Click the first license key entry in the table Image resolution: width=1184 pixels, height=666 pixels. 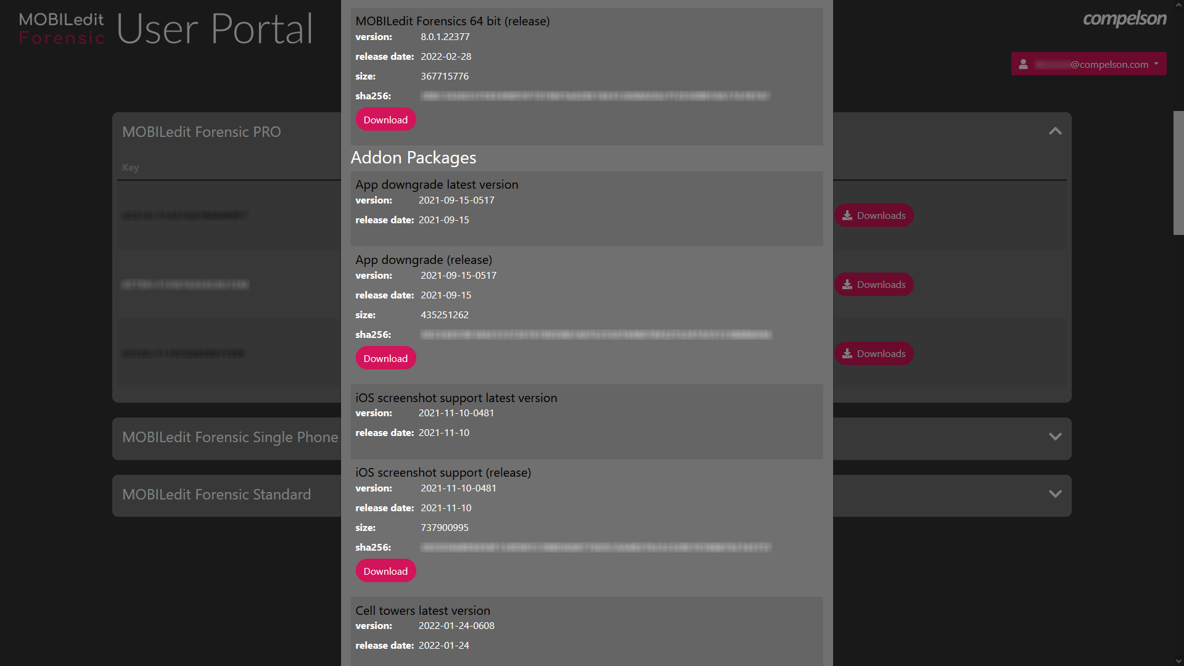click(185, 216)
